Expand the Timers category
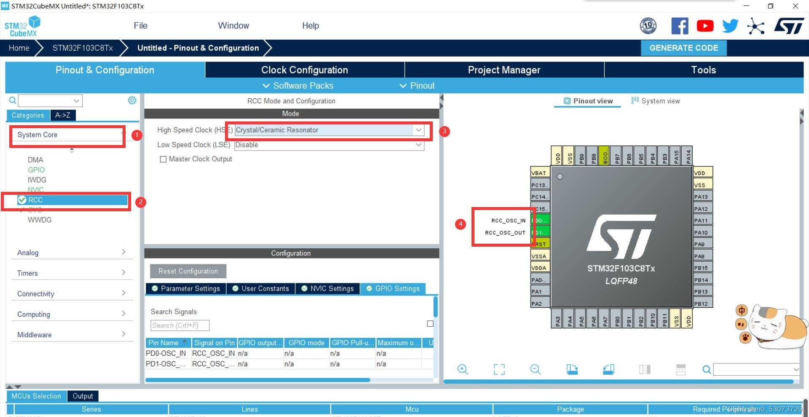The height and width of the screenshot is (417, 809). point(72,273)
